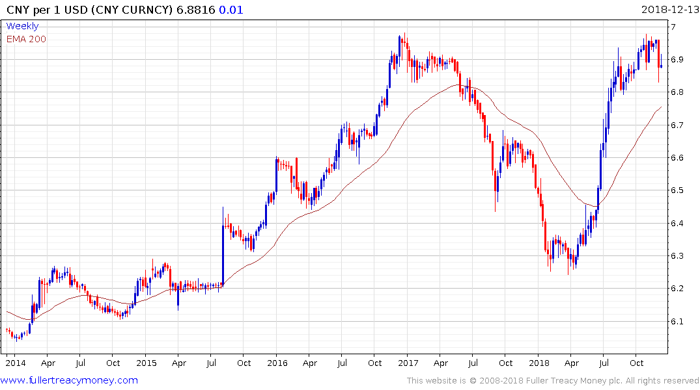Click the y-axis label 6.2
The width and height of the screenshot is (700, 390).
coord(677,289)
